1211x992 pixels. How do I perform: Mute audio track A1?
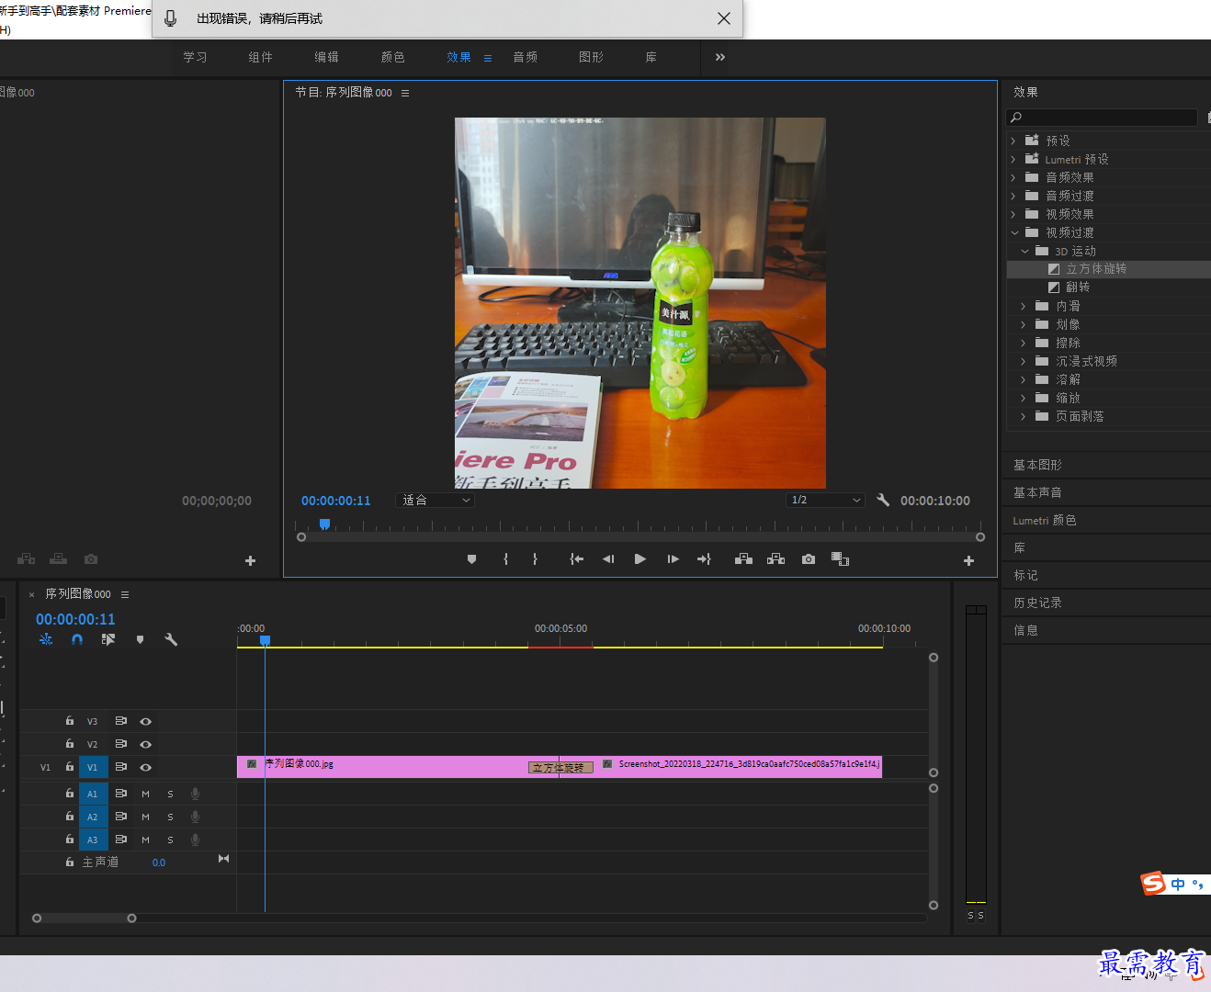[145, 795]
